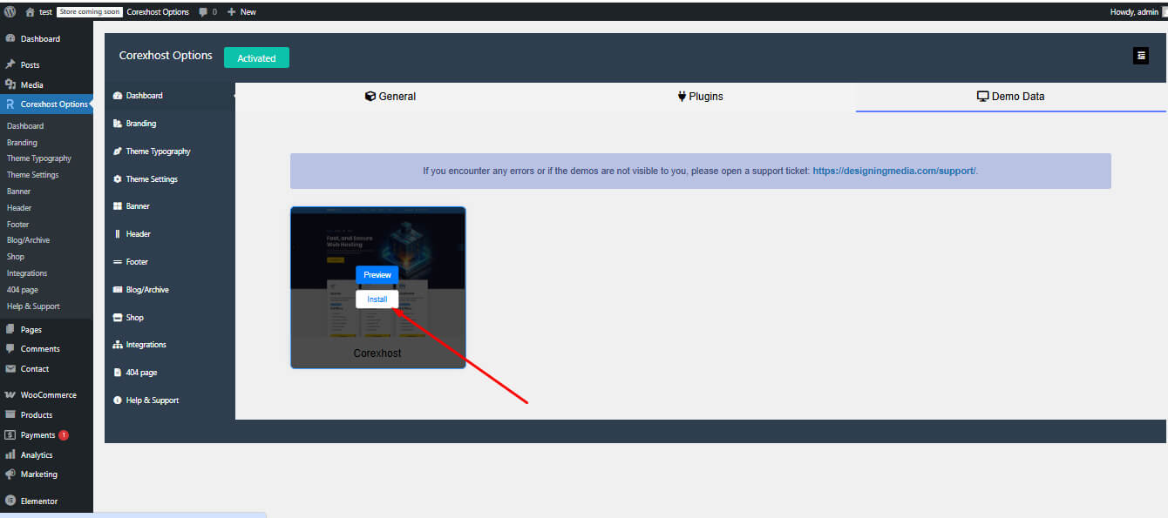Open Shop in WP sidebar submenu
The height and width of the screenshot is (518, 1168).
(16, 257)
